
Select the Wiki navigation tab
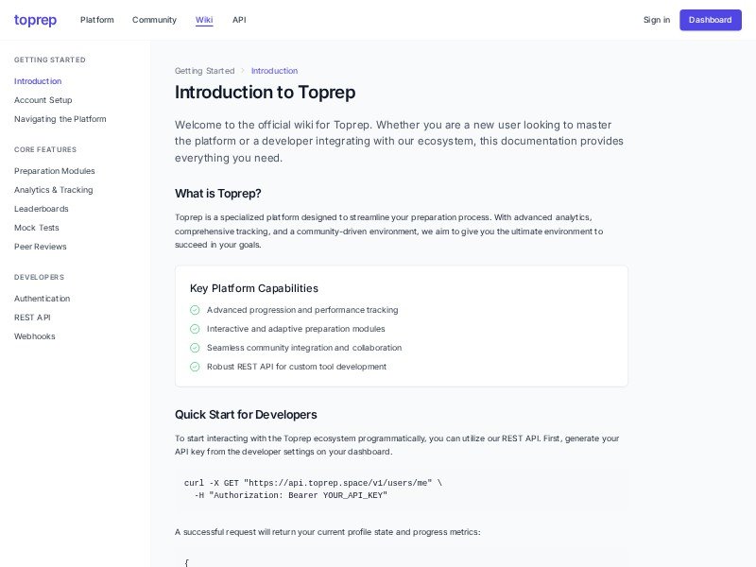click(203, 20)
